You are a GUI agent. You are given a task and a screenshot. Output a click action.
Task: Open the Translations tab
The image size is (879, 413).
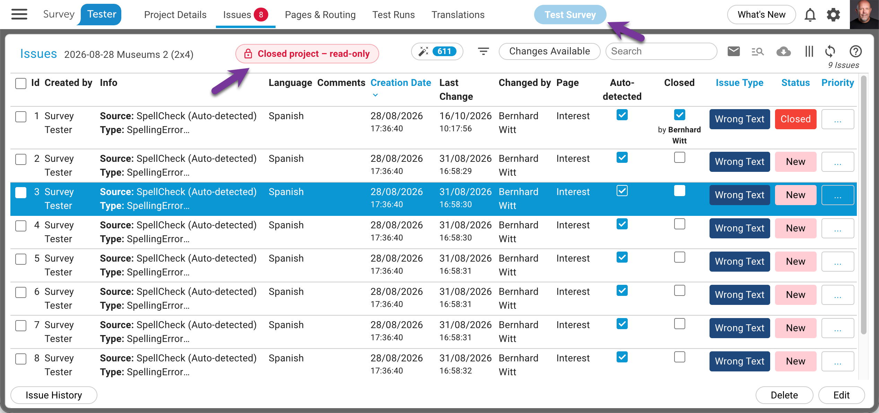click(x=458, y=15)
